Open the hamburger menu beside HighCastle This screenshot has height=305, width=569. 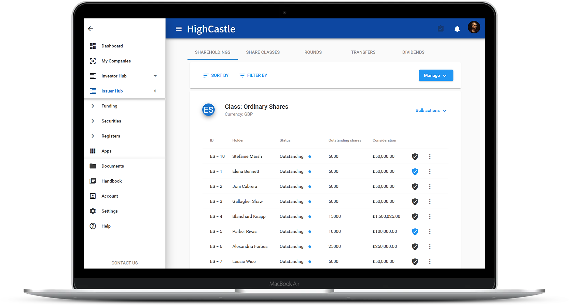[179, 29]
